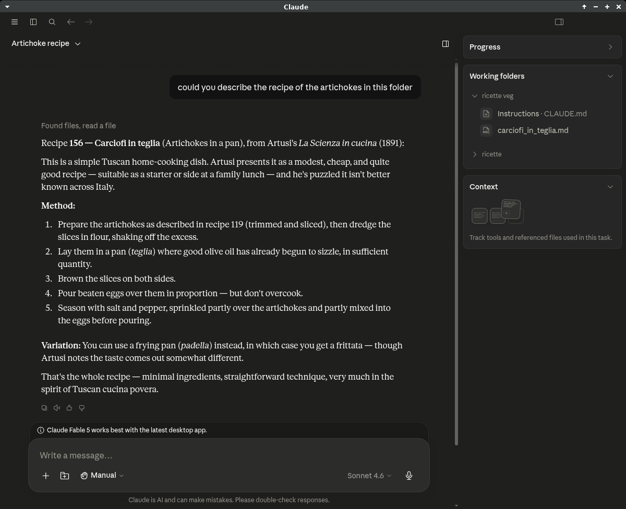The height and width of the screenshot is (509, 626).
Task: Start voice input with microphone icon
Action: (409, 476)
